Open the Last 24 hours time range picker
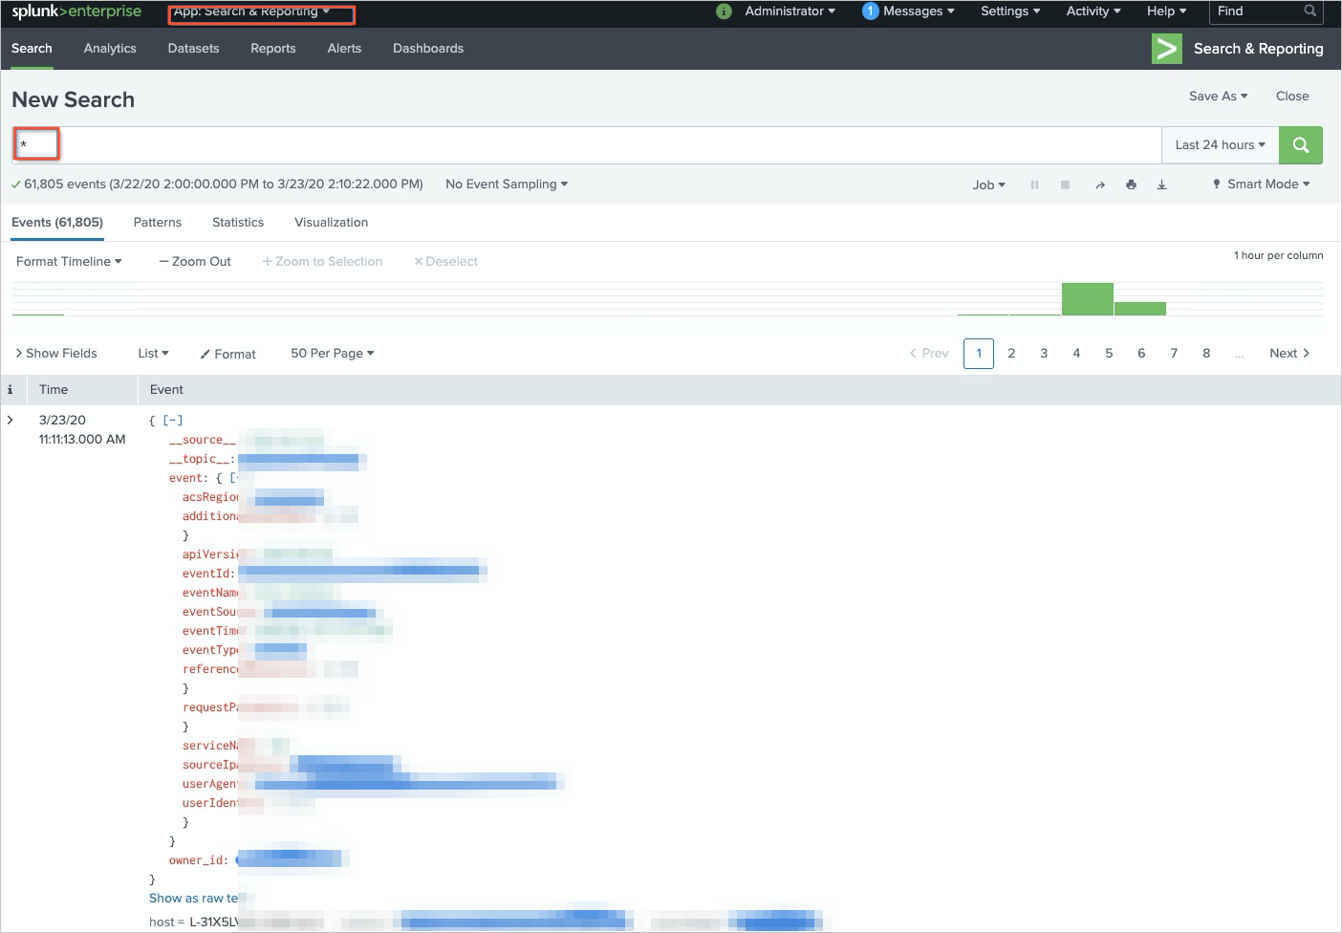This screenshot has height=933, width=1342. coord(1219,144)
